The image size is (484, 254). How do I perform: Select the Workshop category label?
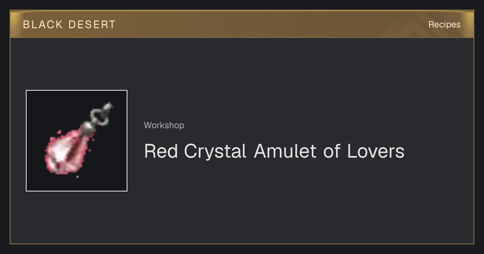(164, 125)
